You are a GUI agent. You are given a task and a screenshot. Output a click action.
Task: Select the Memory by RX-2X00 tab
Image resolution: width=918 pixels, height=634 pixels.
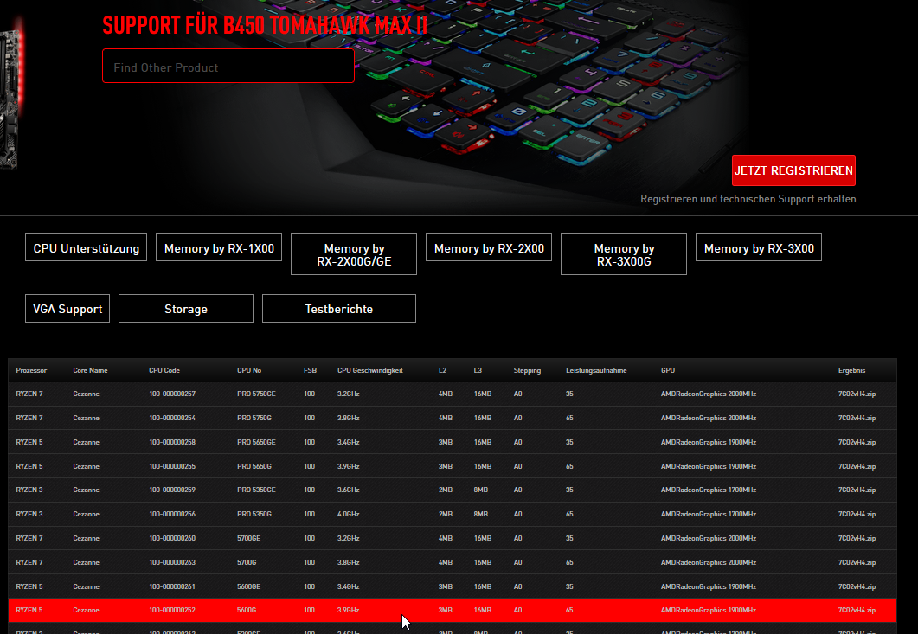[x=489, y=248]
